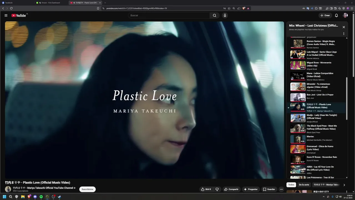Click the playlist panel scrollbar
This screenshot has width=355, height=200.
tap(347, 99)
